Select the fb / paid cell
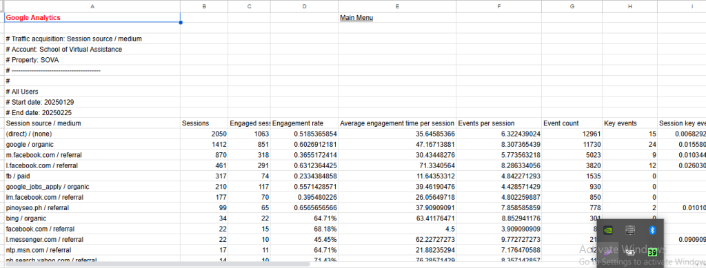Image resolution: width=706 pixels, height=268 pixels. pyautogui.click(x=92, y=176)
